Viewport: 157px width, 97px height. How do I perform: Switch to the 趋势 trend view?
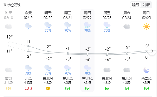pyautogui.click(x=136, y=5)
